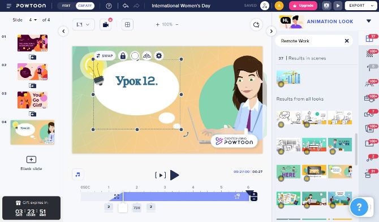Screen dimensions: 379x222
Task: Click the enter effect icon on timeline
Action: coord(117,197)
